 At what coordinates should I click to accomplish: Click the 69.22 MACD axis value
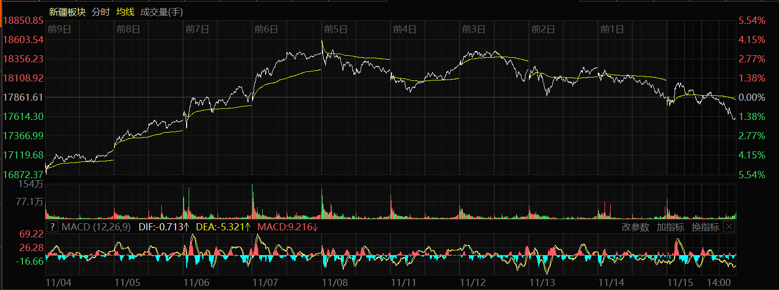pyautogui.click(x=31, y=234)
